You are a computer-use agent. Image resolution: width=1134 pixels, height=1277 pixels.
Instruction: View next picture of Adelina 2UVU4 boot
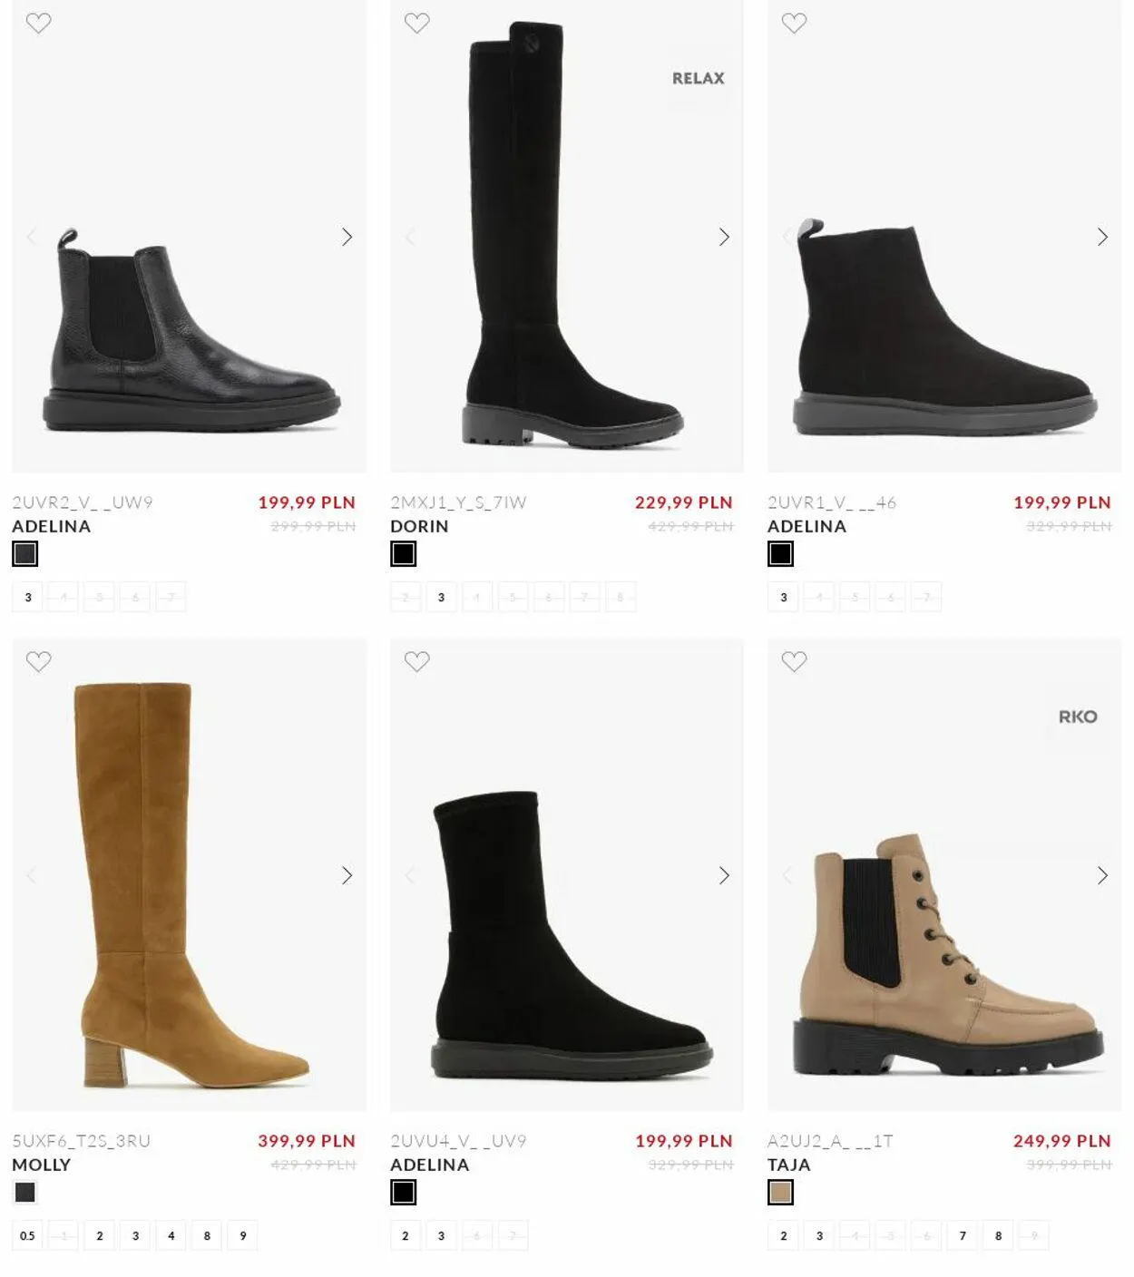[x=724, y=875]
